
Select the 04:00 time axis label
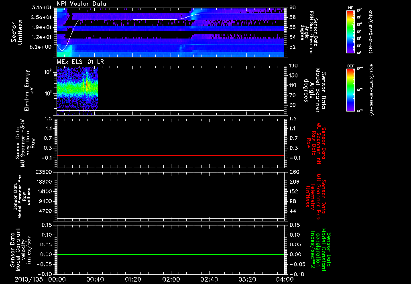(285, 279)
